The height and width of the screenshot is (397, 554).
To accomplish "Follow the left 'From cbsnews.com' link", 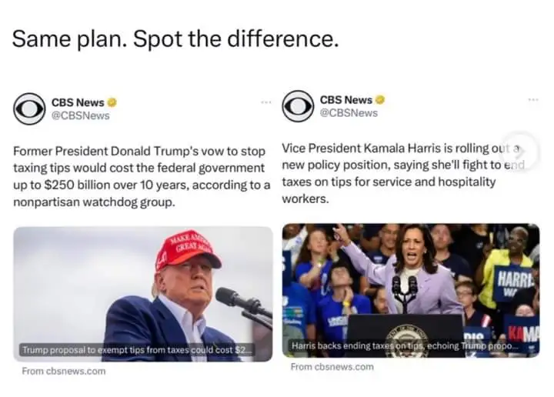I will click(x=64, y=372).
